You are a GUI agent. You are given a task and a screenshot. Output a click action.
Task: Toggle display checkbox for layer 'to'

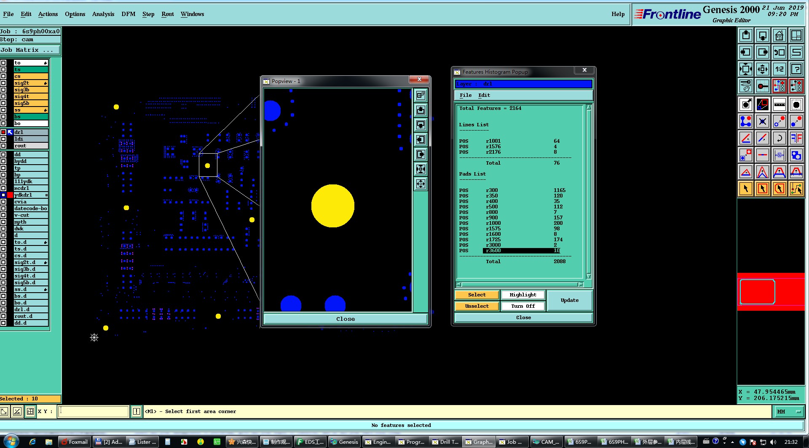[3, 63]
